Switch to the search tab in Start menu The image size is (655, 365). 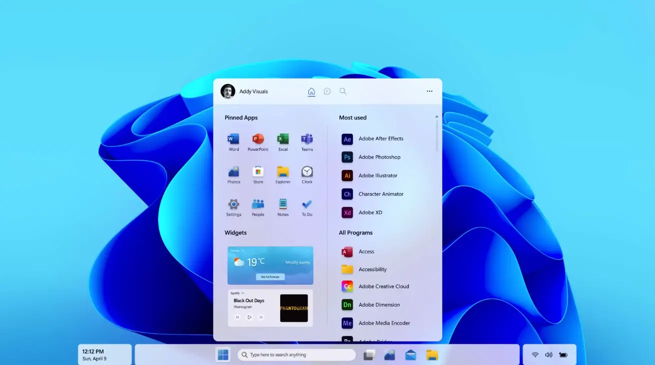tap(343, 91)
